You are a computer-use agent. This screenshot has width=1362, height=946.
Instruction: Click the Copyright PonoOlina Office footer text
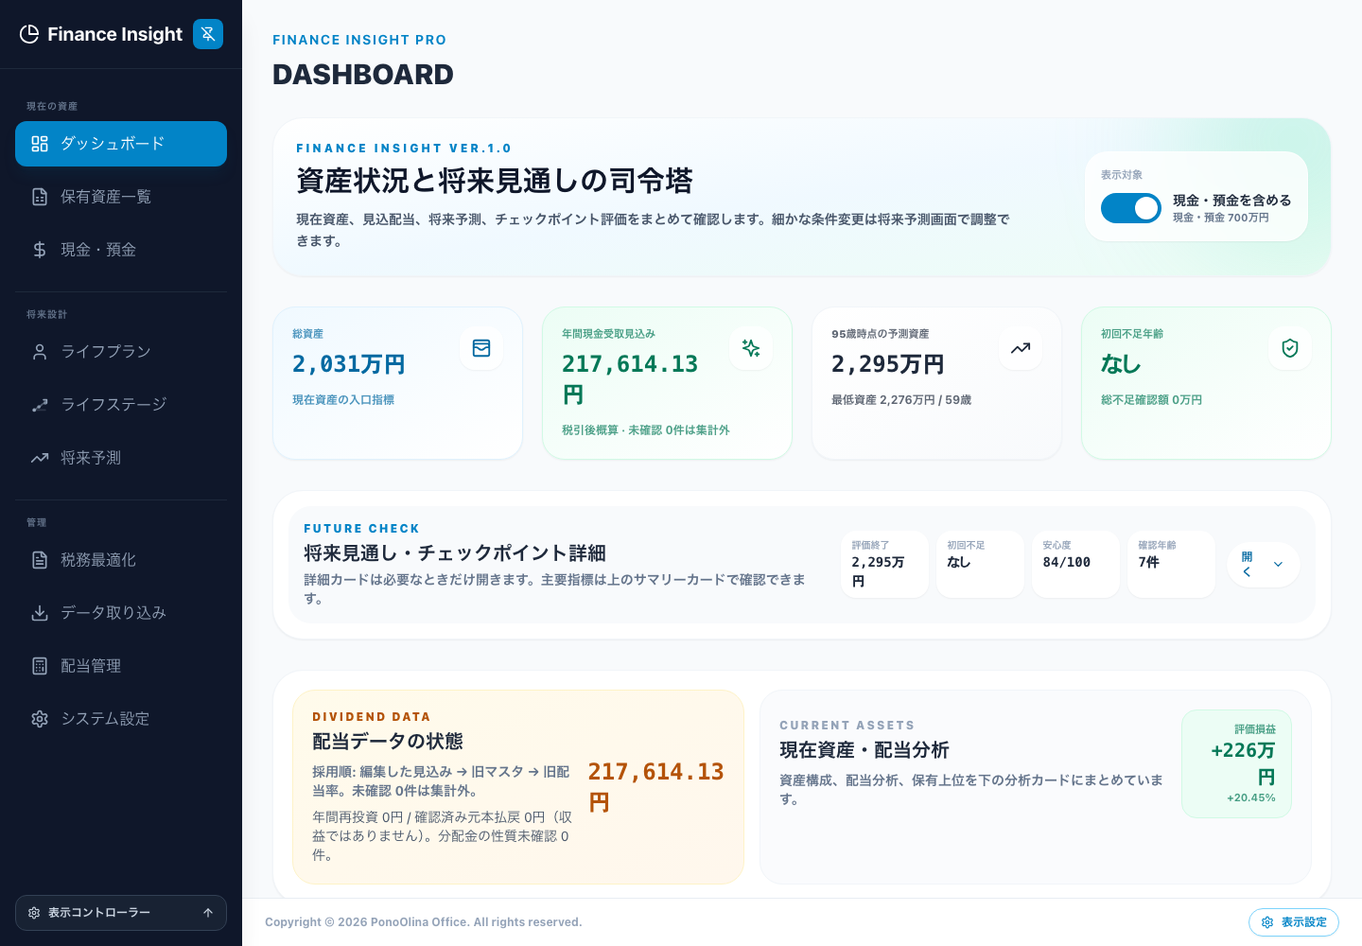click(x=424, y=922)
